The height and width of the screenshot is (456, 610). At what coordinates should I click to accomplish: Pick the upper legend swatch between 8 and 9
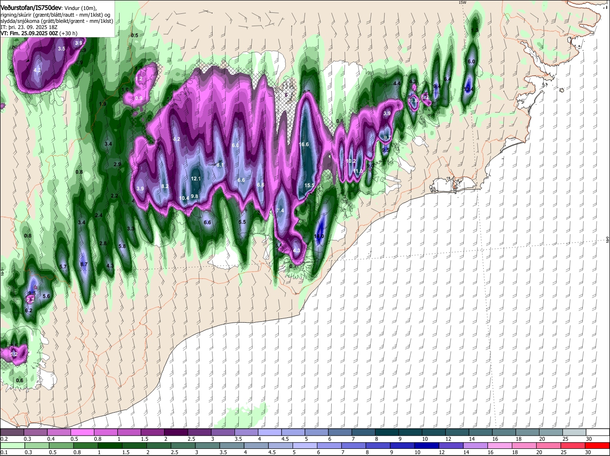coord(387,431)
